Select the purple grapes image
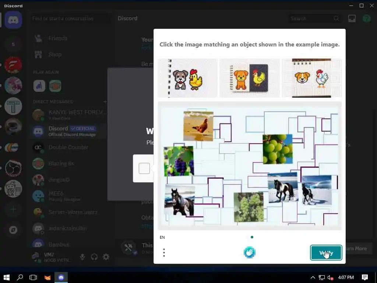Image resolution: width=377 pixels, height=283 pixels. (179, 161)
